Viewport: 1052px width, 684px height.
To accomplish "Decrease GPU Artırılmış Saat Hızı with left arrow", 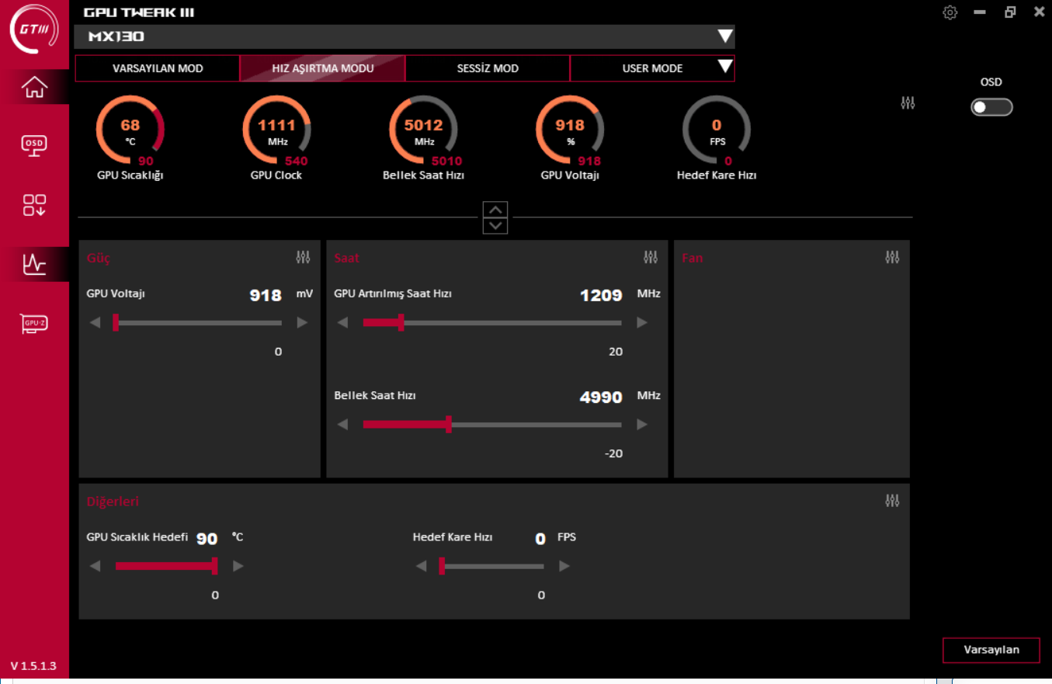I will 342,323.
